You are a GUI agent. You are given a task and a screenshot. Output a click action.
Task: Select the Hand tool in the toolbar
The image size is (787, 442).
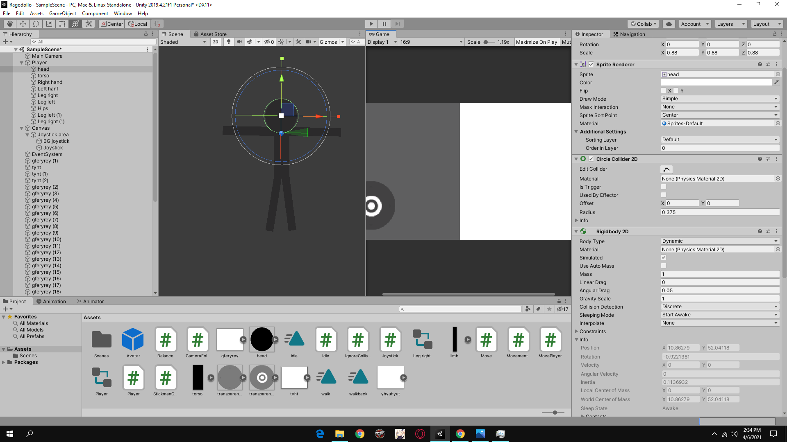(10, 24)
